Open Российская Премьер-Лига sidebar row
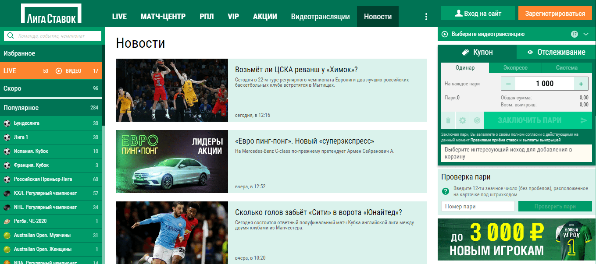The width and height of the screenshot is (596, 264). click(51, 179)
